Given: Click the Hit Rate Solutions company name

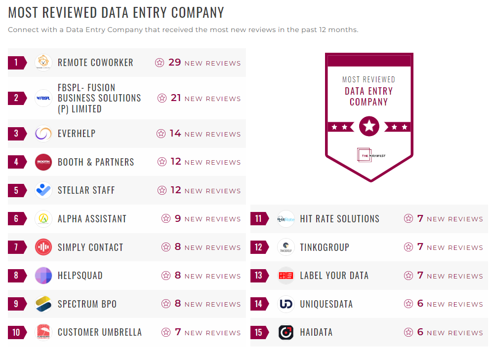Looking at the screenshot, I should point(341,218).
